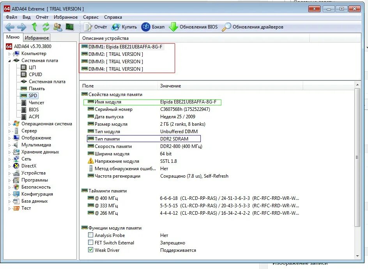Click the details pane vertical scrollbar thumb
This screenshot has width=368, height=269.
click(357, 158)
